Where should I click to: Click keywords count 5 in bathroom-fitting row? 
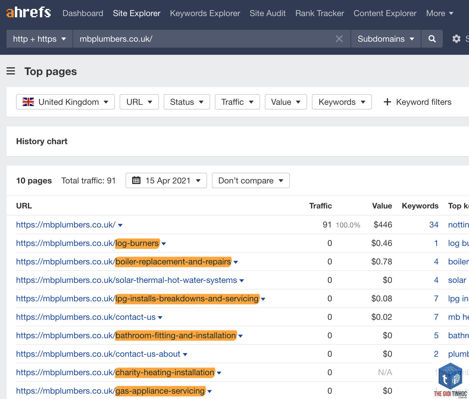436,335
